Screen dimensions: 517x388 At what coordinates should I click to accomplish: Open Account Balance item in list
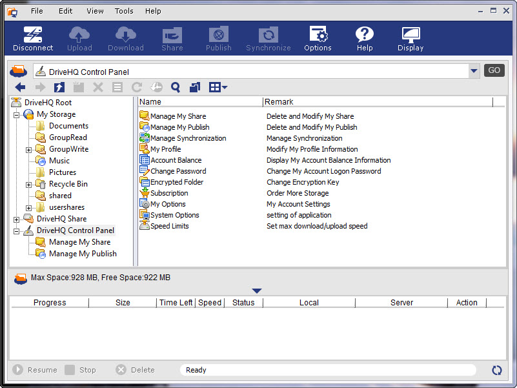click(x=176, y=160)
